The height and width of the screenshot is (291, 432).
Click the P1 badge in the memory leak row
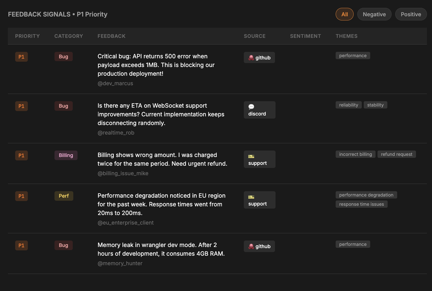pos(21,246)
